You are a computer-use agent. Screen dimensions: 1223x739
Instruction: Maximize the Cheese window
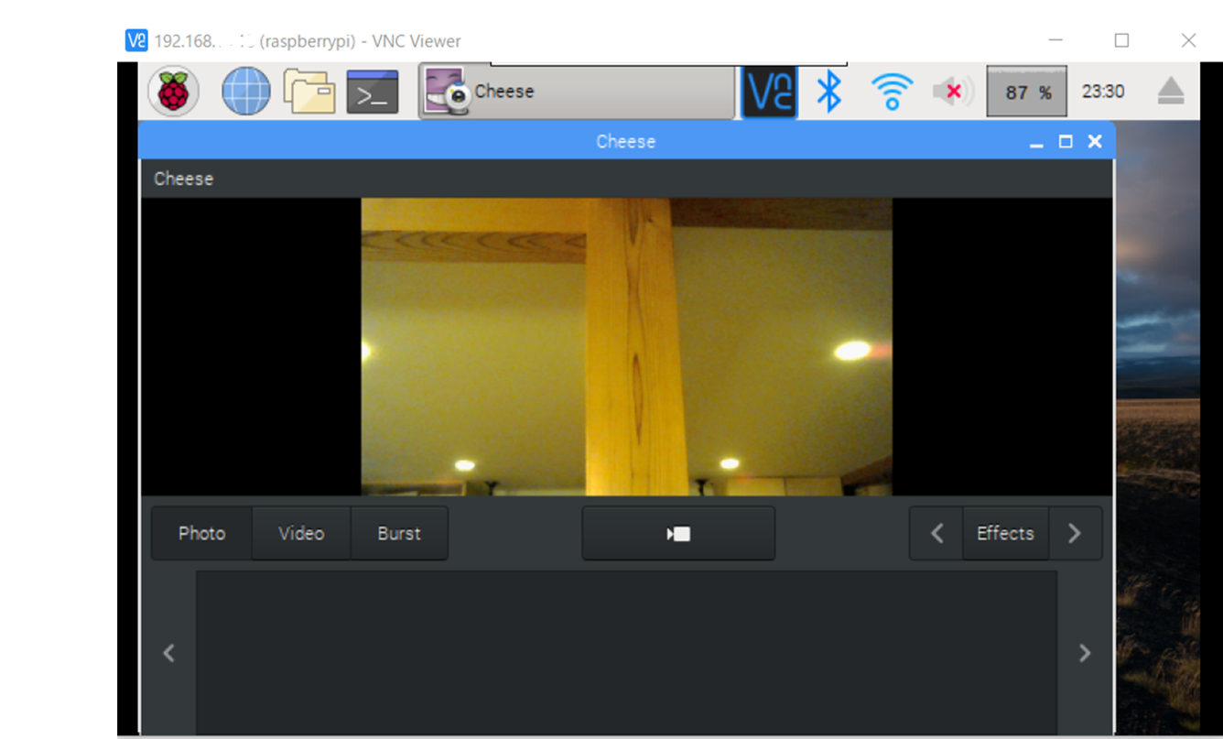click(x=1065, y=142)
